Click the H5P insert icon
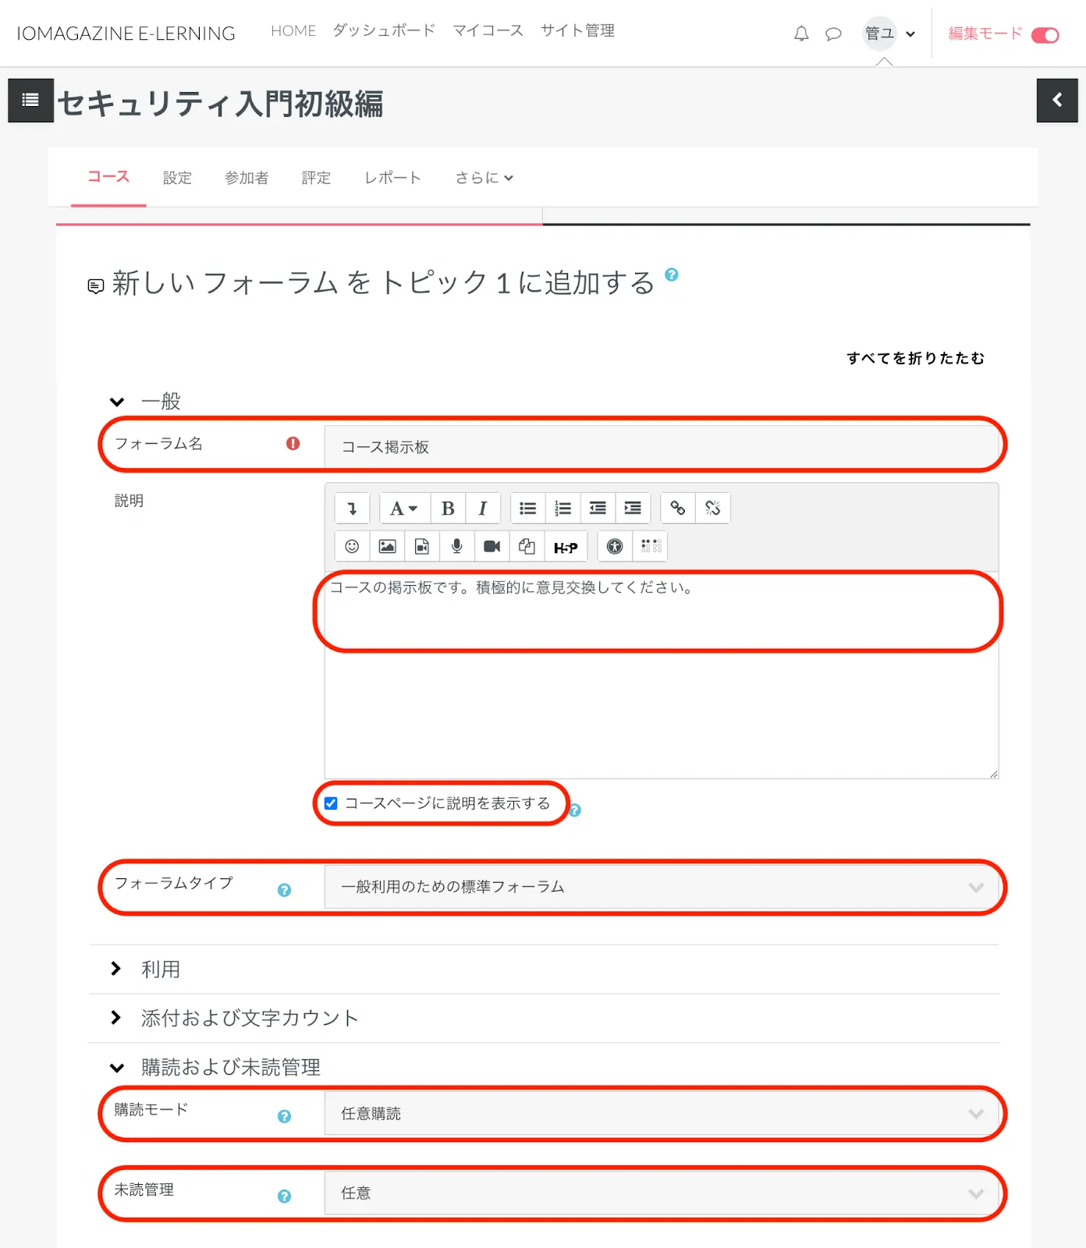 (566, 547)
